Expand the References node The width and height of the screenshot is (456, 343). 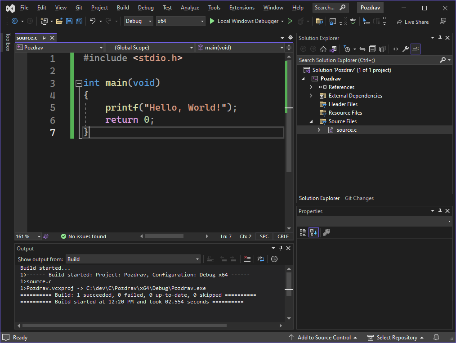[311, 87]
